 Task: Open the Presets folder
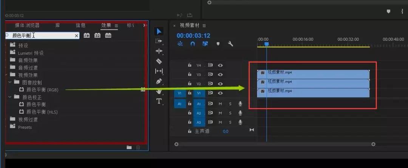(x=25, y=127)
